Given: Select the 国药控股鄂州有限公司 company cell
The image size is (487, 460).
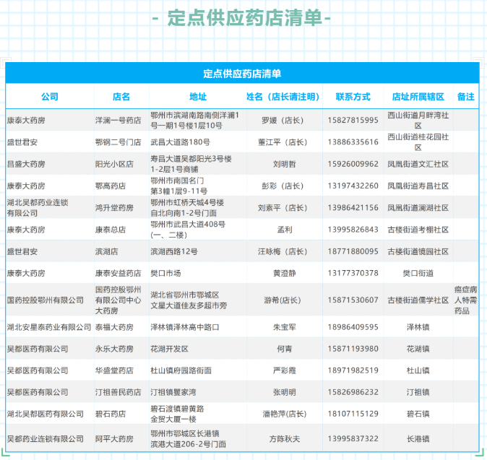Looking at the screenshot, I should point(45,300).
